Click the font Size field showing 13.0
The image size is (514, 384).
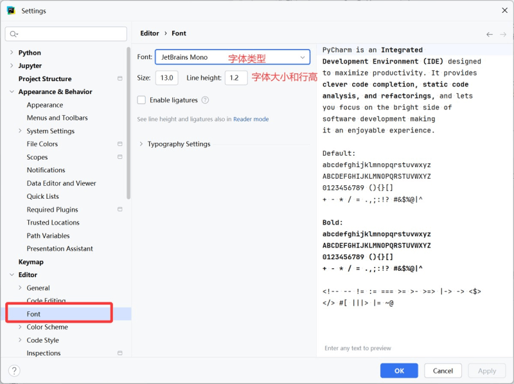(166, 78)
